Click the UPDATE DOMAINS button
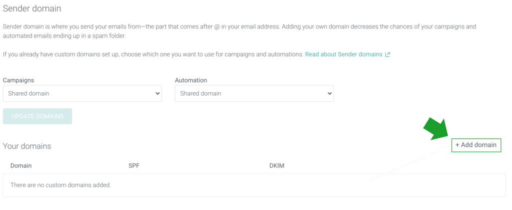Image resolution: width=512 pixels, height=210 pixels. tap(37, 116)
